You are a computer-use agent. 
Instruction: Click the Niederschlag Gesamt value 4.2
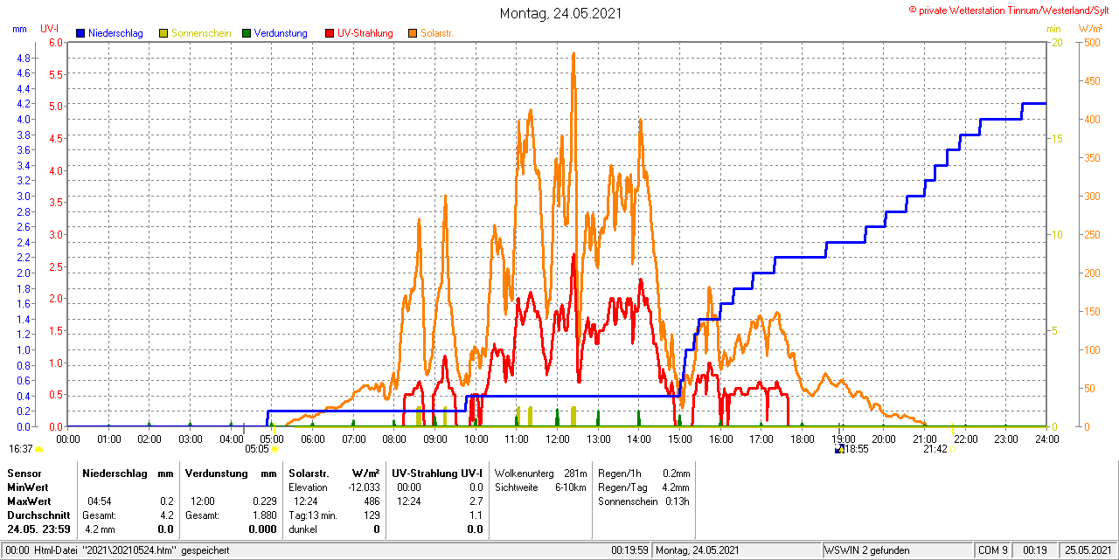167,515
